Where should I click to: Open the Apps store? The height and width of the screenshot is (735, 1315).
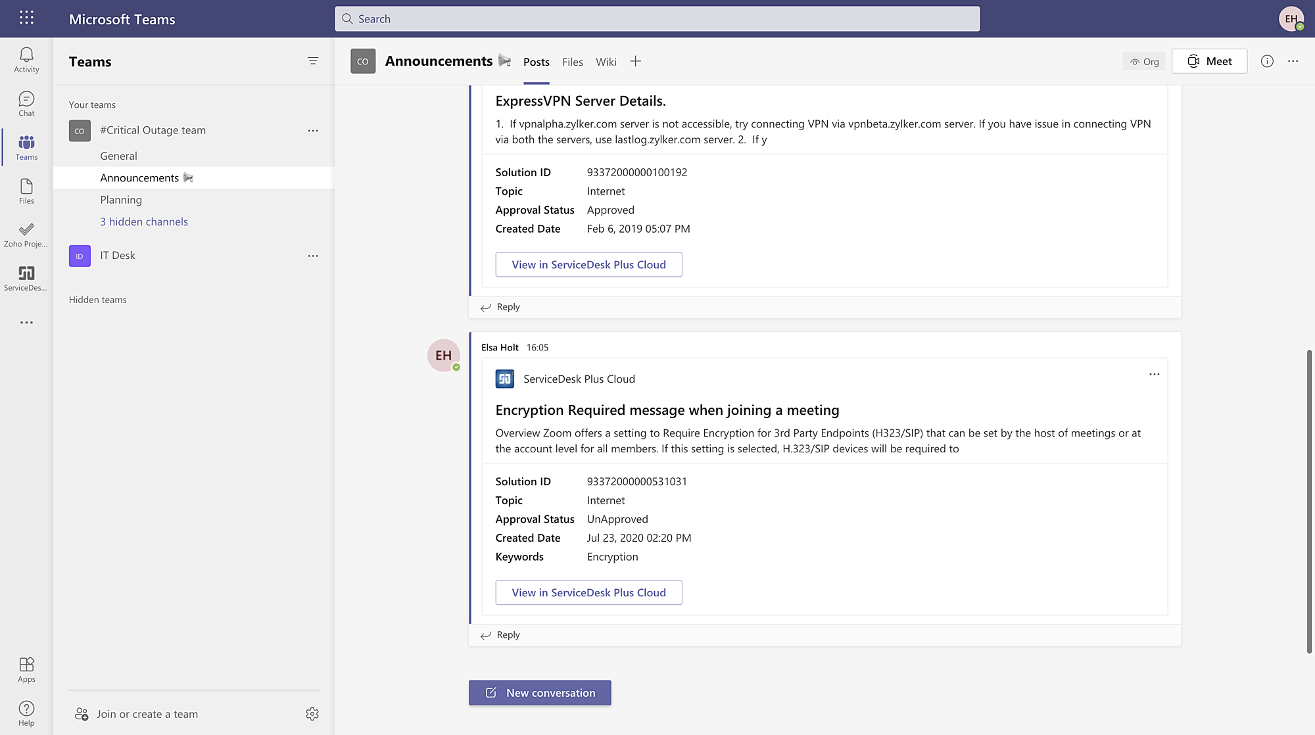point(26,670)
